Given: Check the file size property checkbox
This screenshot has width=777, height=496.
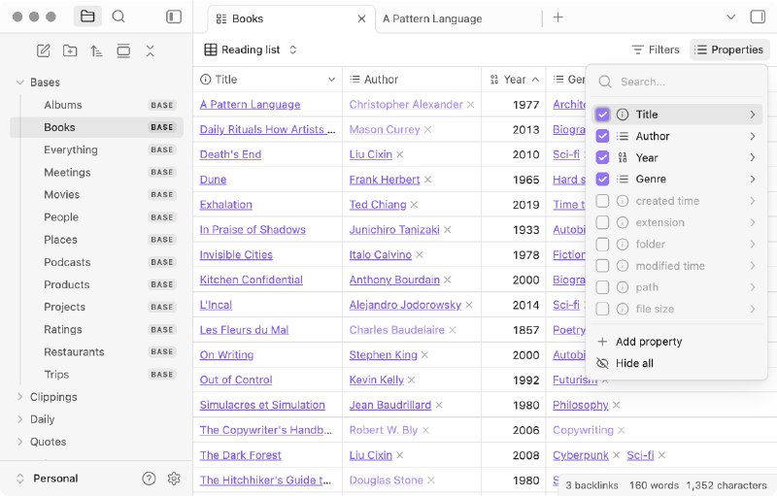Looking at the screenshot, I should (603, 309).
